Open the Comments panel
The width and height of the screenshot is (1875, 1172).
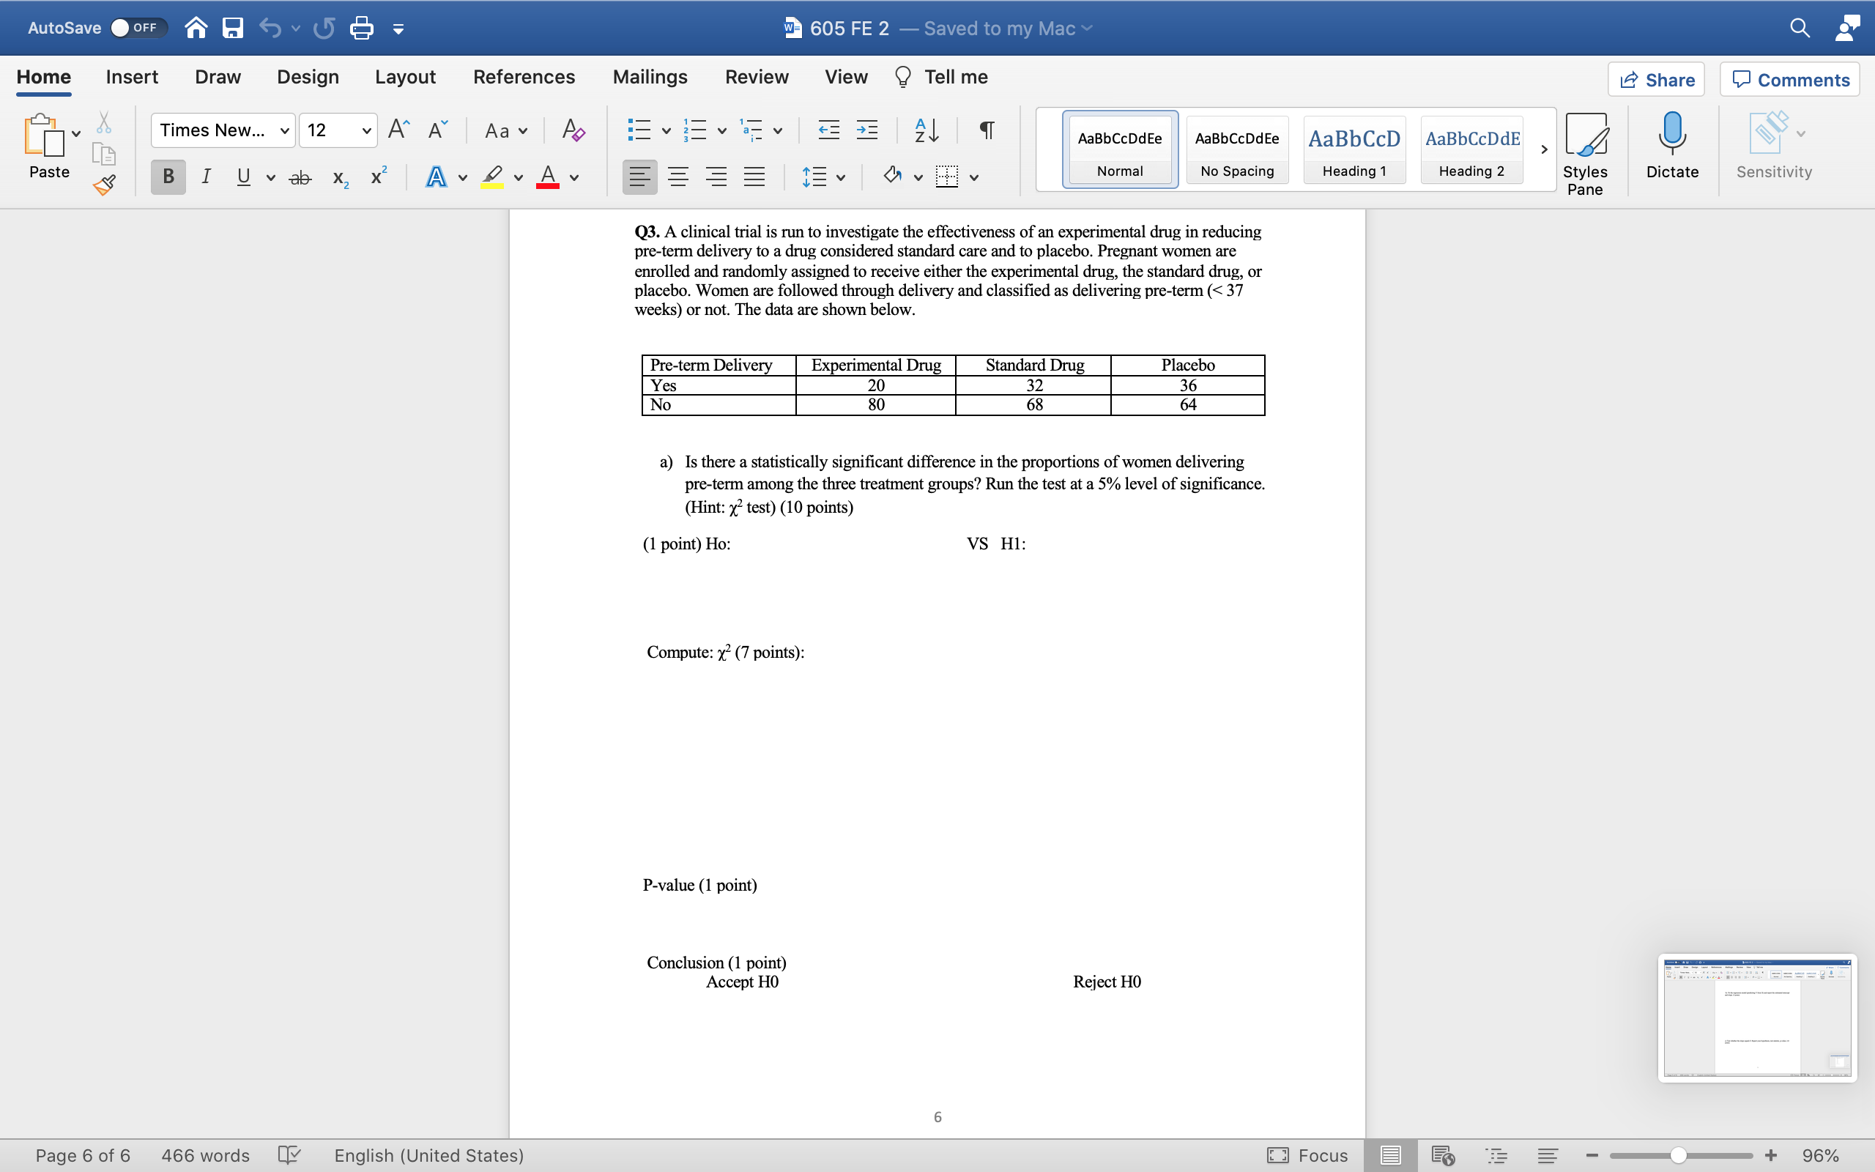coord(1789,79)
